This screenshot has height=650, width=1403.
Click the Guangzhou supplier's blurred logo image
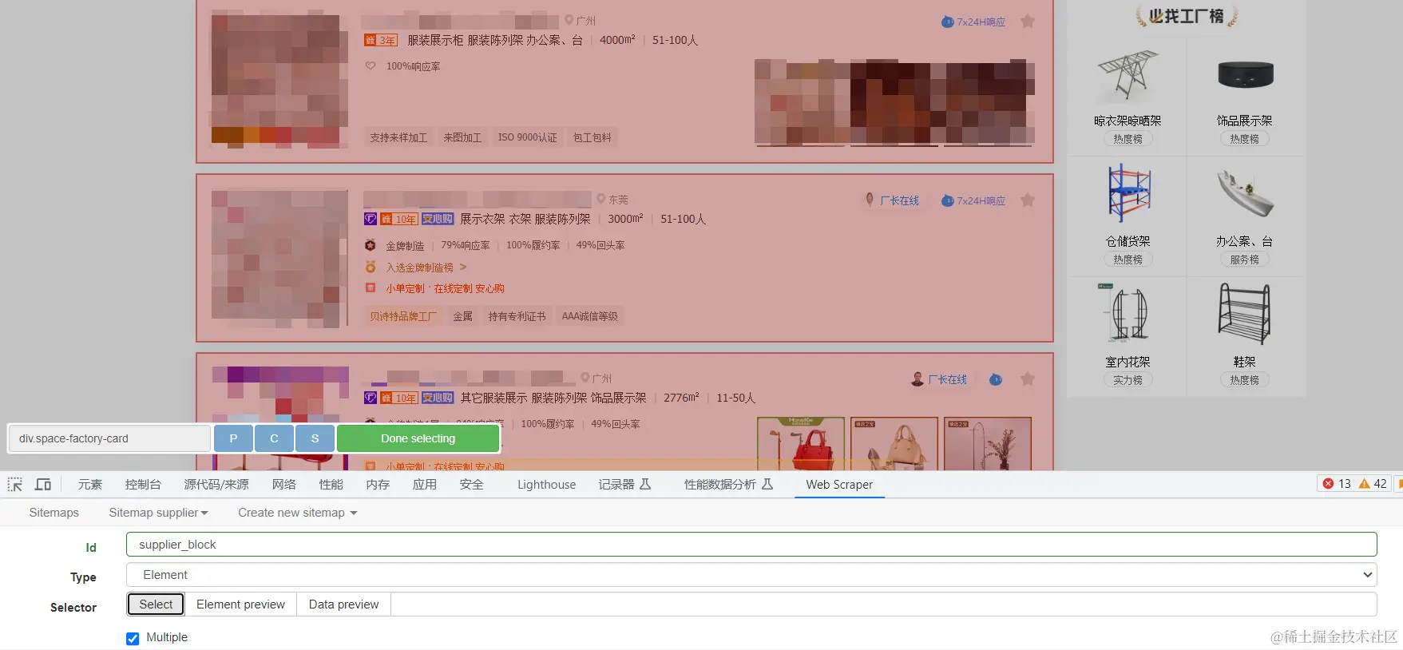pos(279,79)
